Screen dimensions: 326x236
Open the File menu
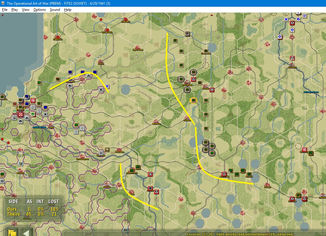tap(5, 10)
